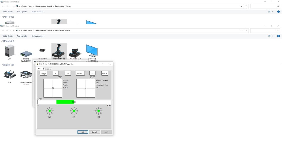This screenshot has height=158, width=282.
Task: Select the Pro Flight X-56 throttle icon
Action: click(76, 53)
